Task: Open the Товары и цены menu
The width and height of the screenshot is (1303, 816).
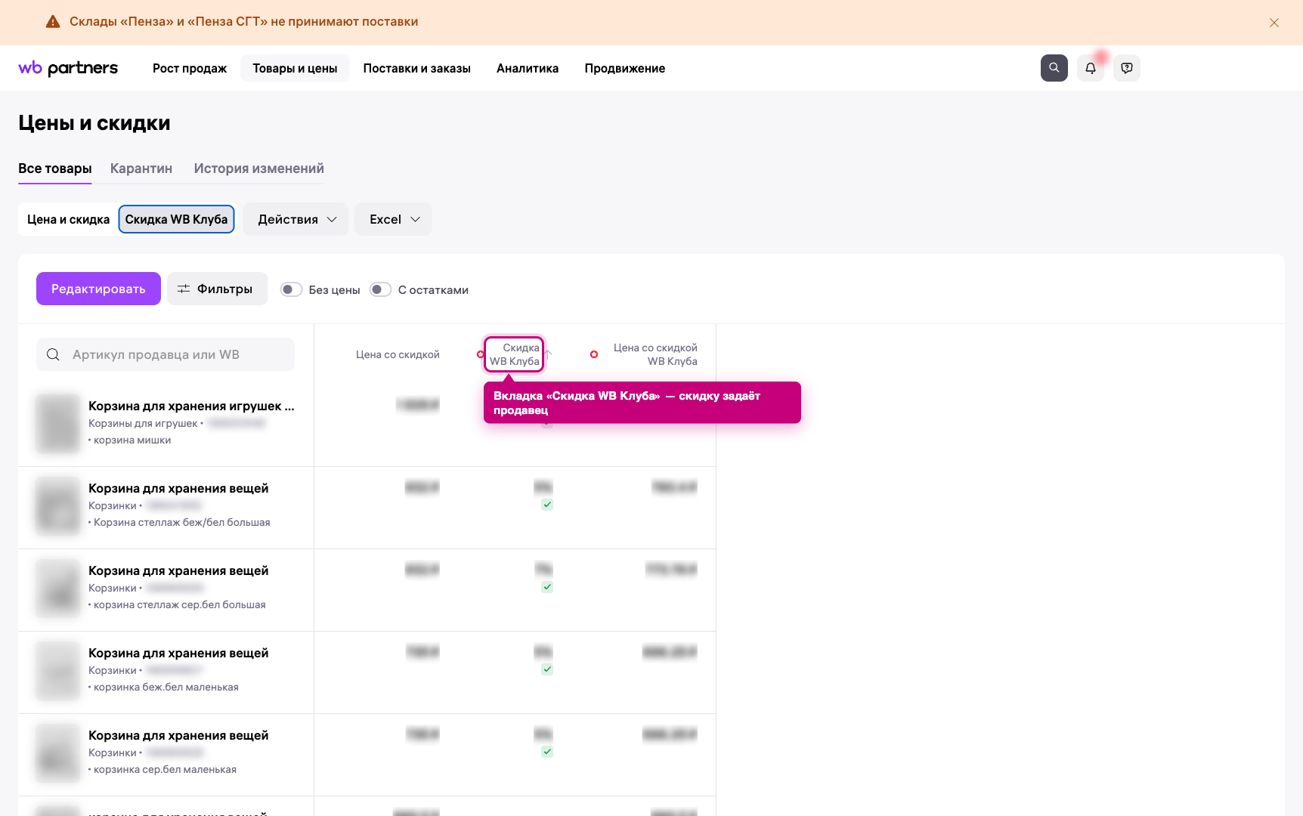Action: tap(295, 68)
